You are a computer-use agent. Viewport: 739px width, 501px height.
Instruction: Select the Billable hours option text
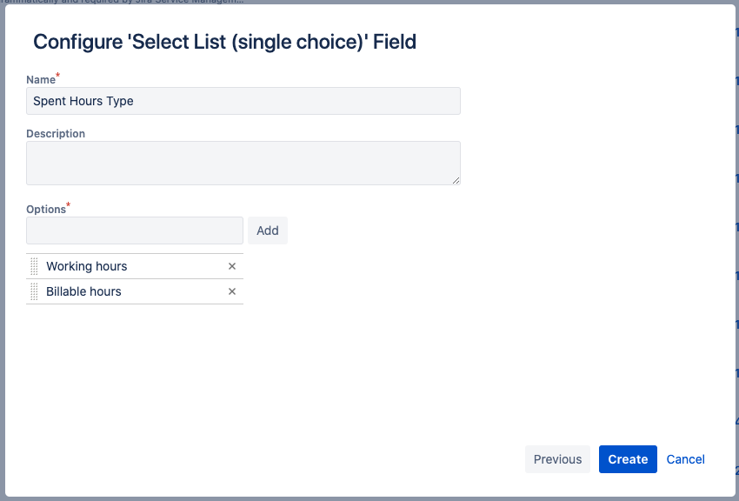click(84, 291)
